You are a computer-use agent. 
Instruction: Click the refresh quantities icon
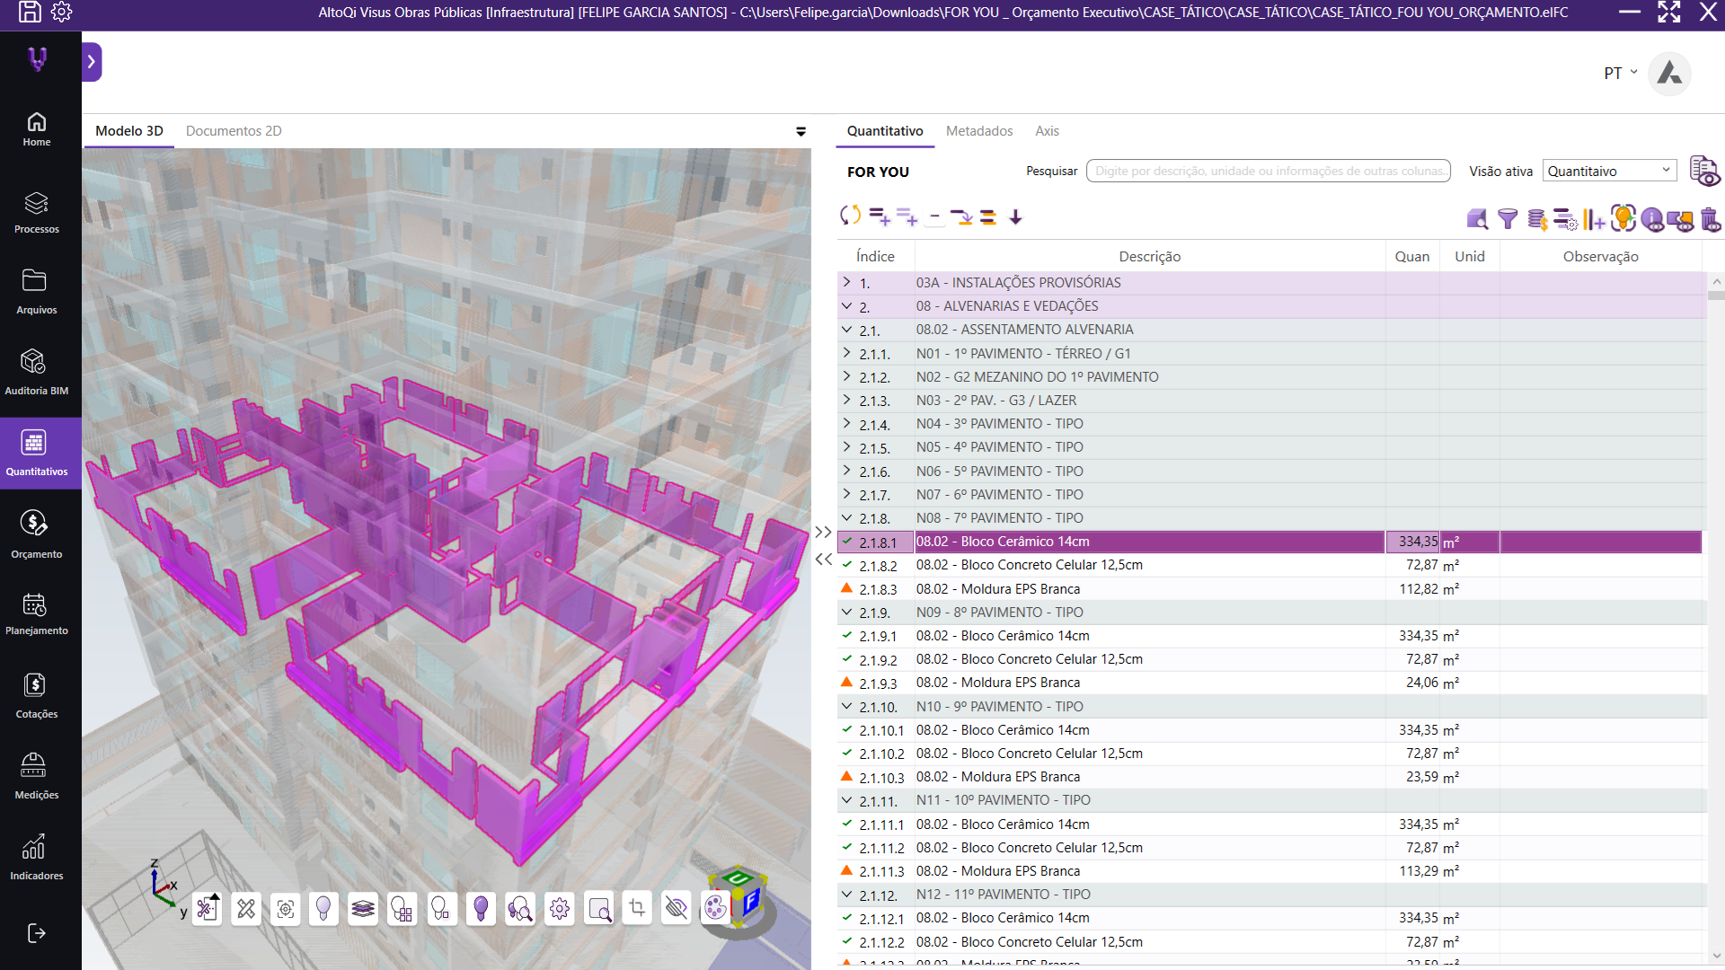point(850,216)
